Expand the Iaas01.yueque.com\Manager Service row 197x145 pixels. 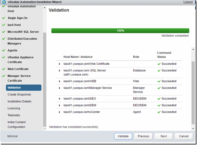[x=60, y=88]
